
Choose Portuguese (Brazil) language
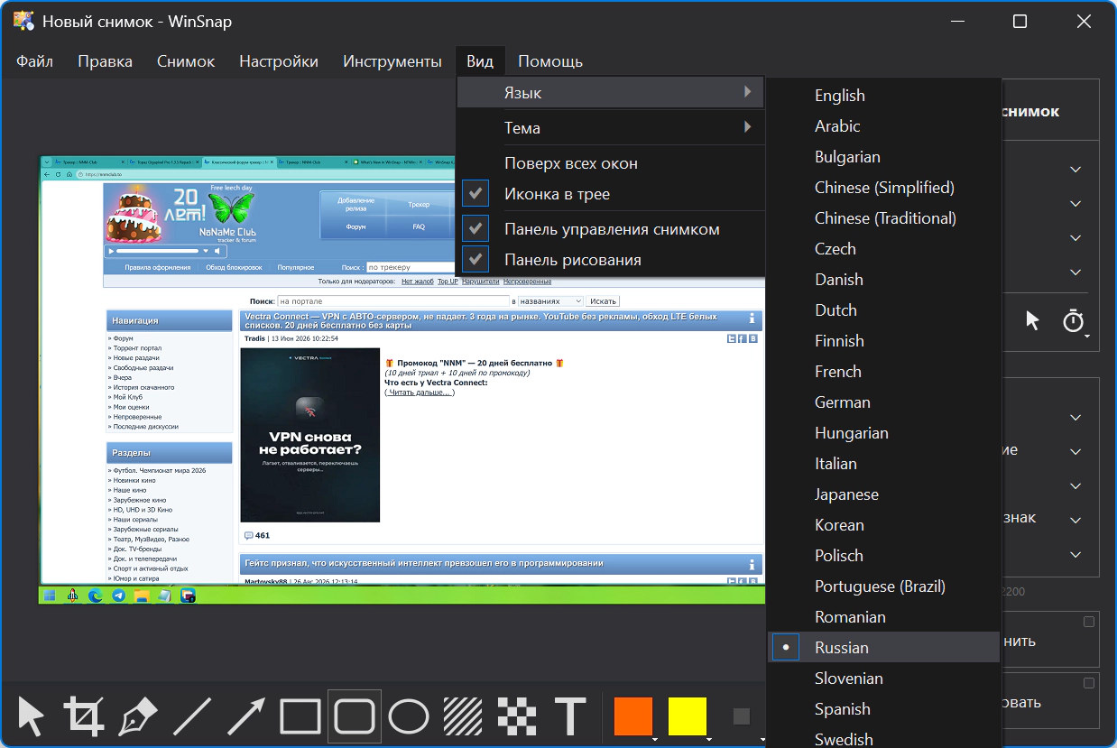(883, 586)
